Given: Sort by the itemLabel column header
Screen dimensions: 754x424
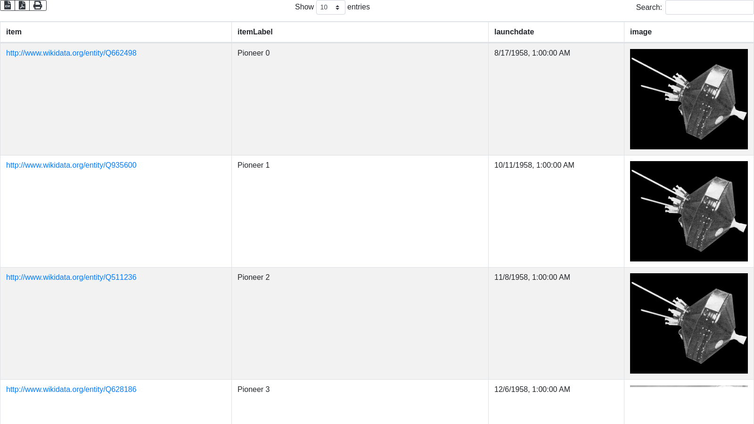Looking at the screenshot, I should pyautogui.click(x=255, y=32).
